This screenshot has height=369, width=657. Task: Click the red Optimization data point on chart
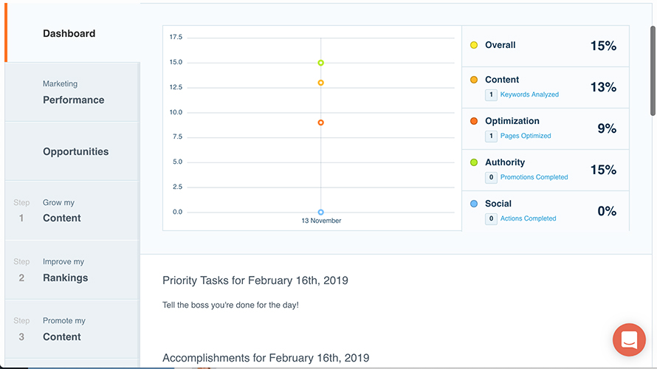point(321,123)
